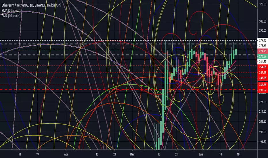The width and height of the screenshot is (268, 158).
Task: Click the 300.00 price axis label
Action: (263, 21)
